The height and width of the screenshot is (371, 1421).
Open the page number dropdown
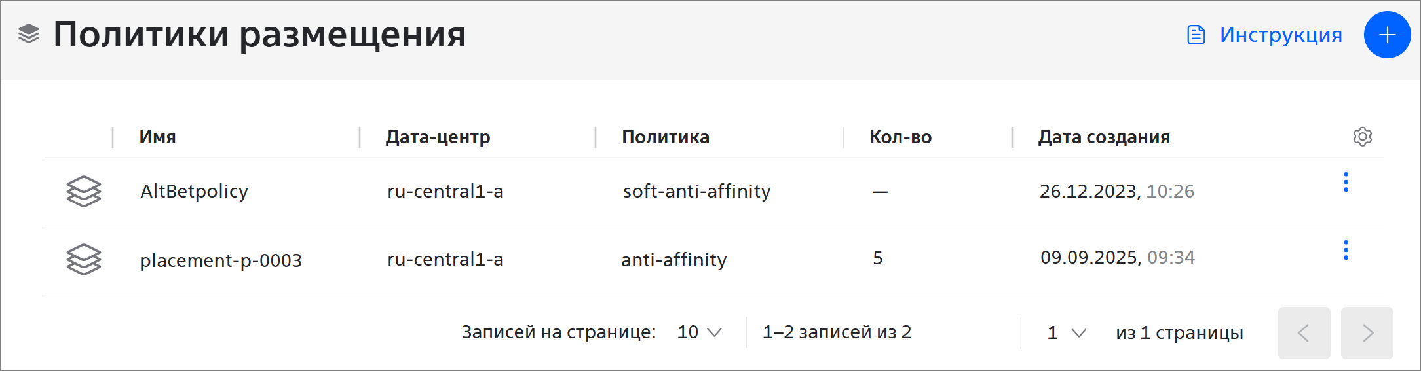[1067, 333]
